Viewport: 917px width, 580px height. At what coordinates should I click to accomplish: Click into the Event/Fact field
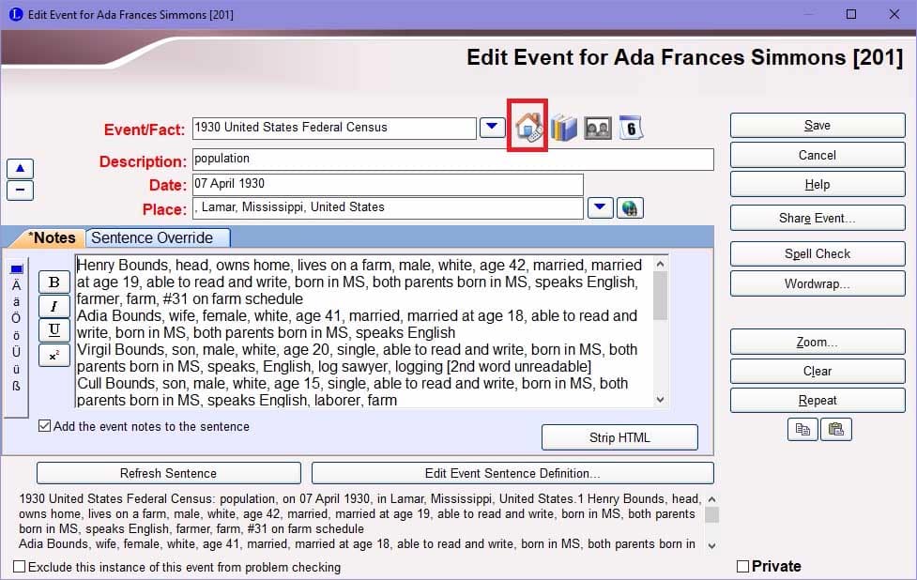pyautogui.click(x=334, y=128)
